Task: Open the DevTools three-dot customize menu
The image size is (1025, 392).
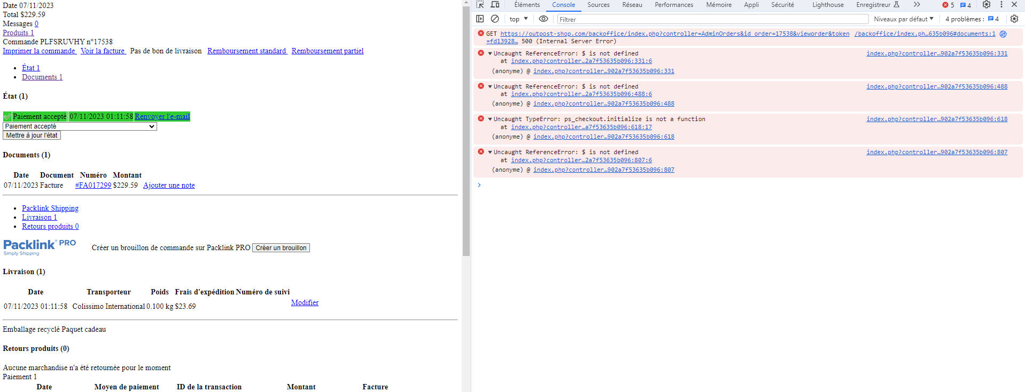Action: 1001,5
